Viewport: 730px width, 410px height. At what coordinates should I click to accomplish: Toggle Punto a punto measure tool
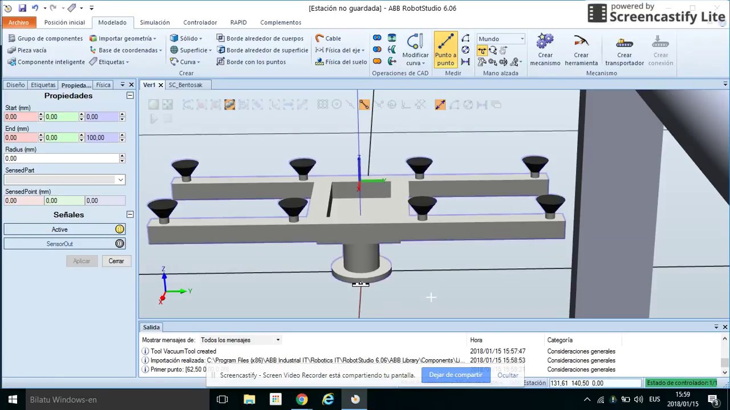445,50
